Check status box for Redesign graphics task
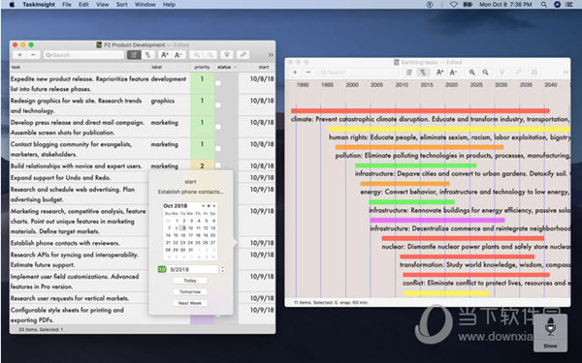The height and width of the screenshot is (363, 582). pos(218,106)
